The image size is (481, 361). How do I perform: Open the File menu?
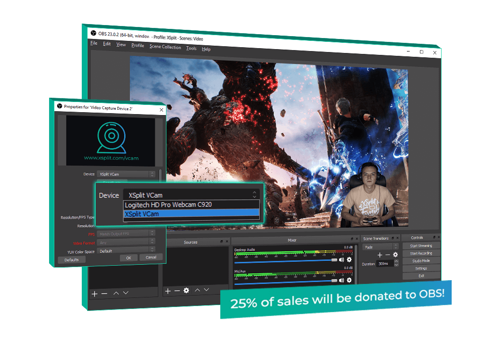pos(94,43)
